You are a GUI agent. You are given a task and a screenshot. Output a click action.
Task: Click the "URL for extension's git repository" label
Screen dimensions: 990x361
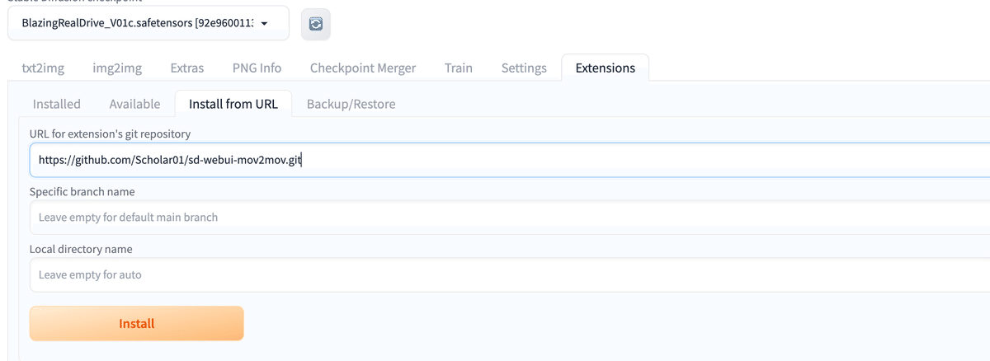111,134
